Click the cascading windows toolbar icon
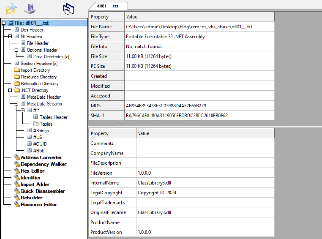Image resolution: width=322 pixels, height=239 pixels. click(x=68, y=9)
